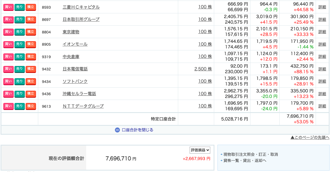
Task: Open the 評価損益 dropdown
Action: click(200, 150)
